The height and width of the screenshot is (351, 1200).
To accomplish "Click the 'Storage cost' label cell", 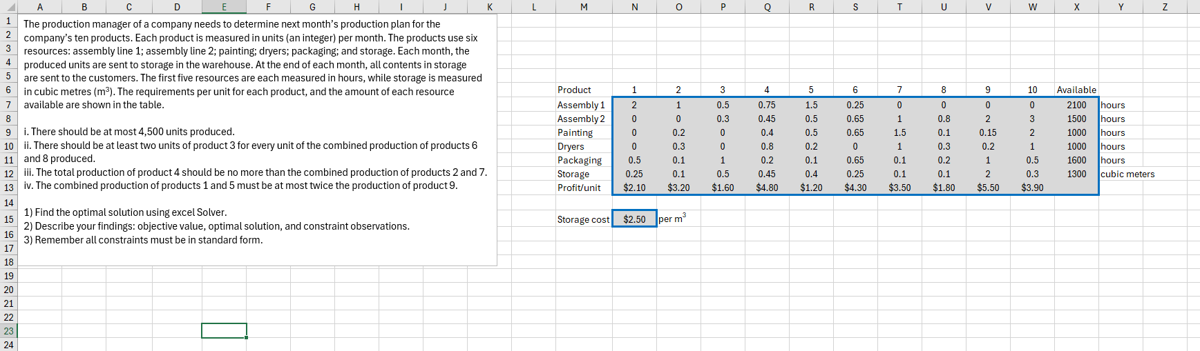I will 584,219.
